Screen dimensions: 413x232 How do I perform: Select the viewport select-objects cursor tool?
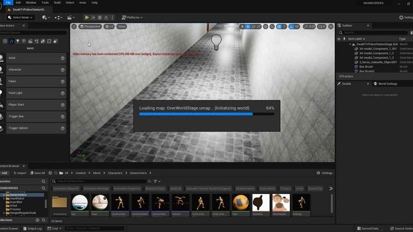pyautogui.click(x=243, y=26)
